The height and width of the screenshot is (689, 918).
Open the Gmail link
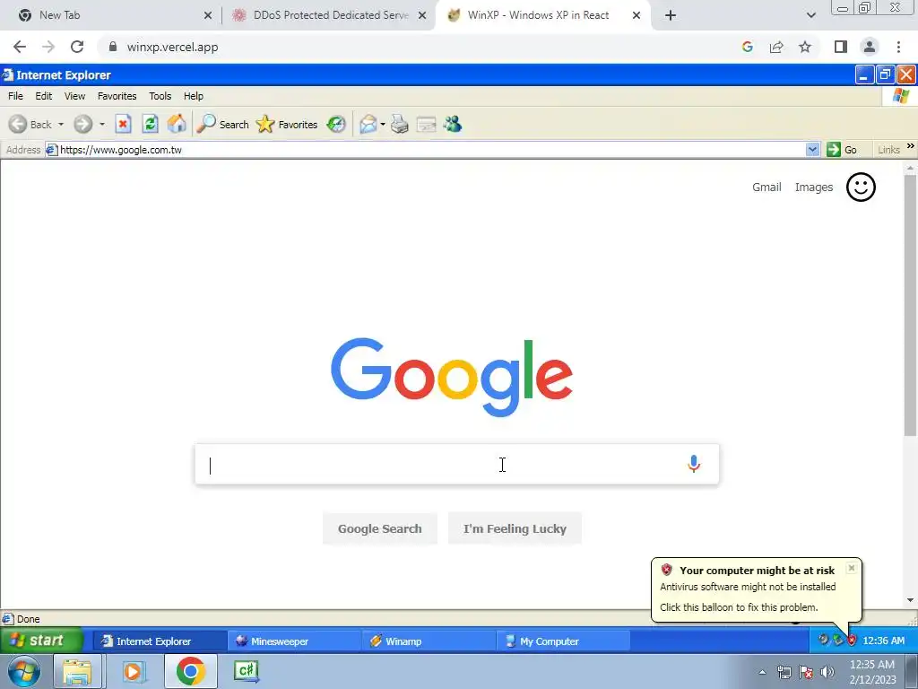point(766,187)
